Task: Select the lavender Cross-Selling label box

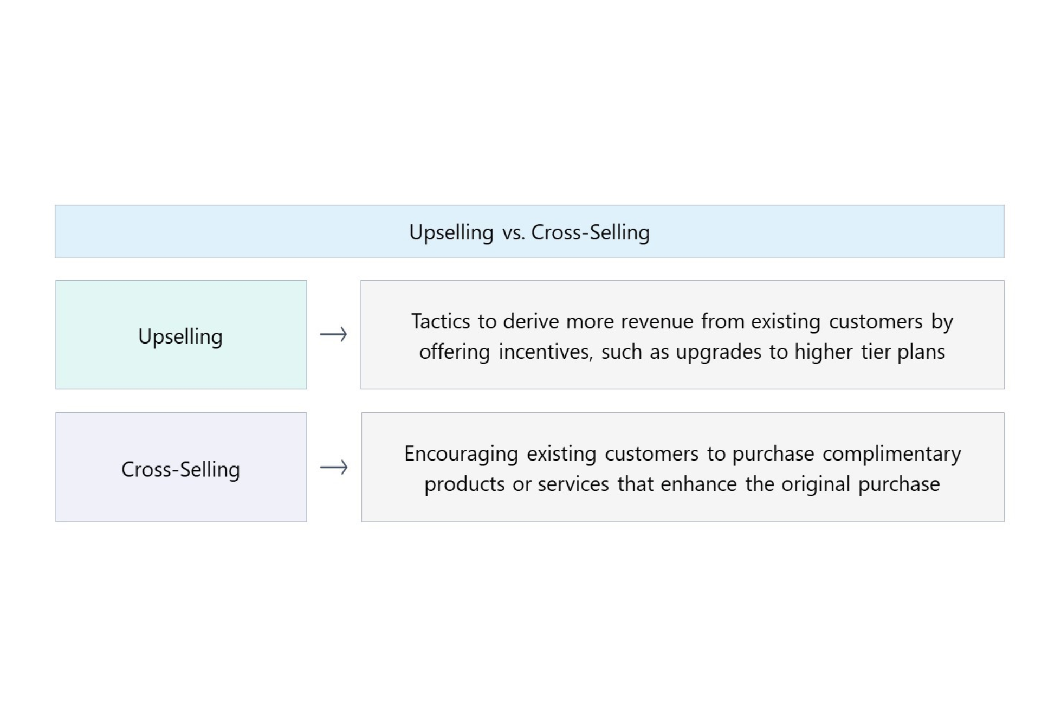Action: pyautogui.click(x=181, y=467)
